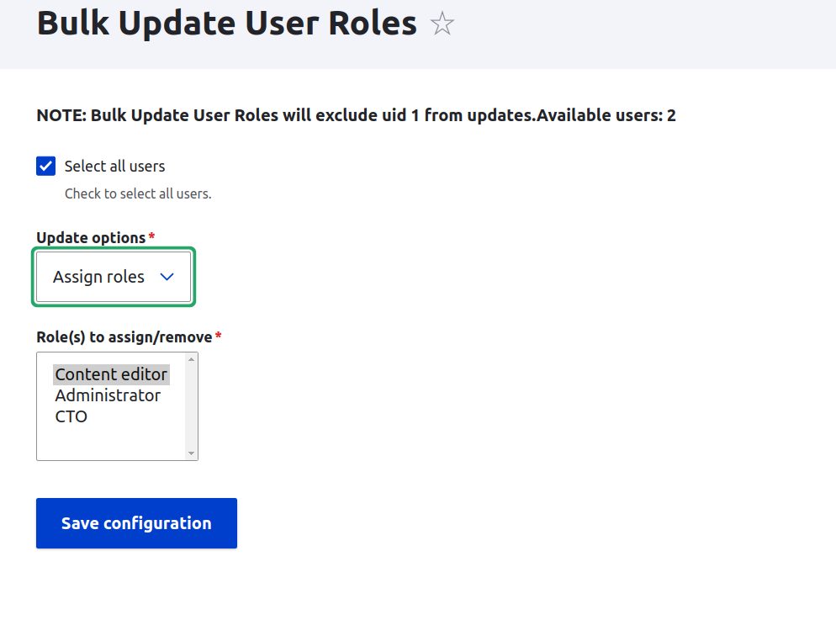Click the 'Check to select all users.' description
The height and width of the screenshot is (620, 836).
[x=138, y=193]
